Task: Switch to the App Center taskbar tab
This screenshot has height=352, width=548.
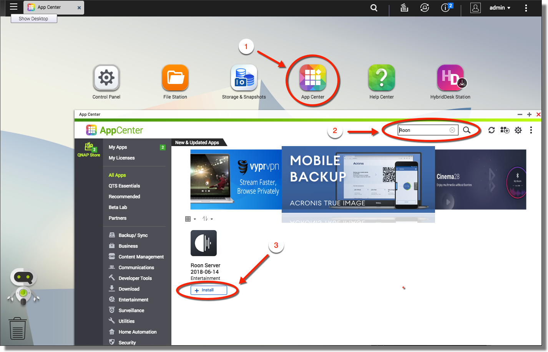Action: [50, 7]
